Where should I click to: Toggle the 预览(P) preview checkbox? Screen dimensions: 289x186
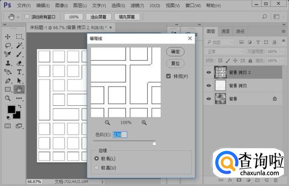click(168, 76)
